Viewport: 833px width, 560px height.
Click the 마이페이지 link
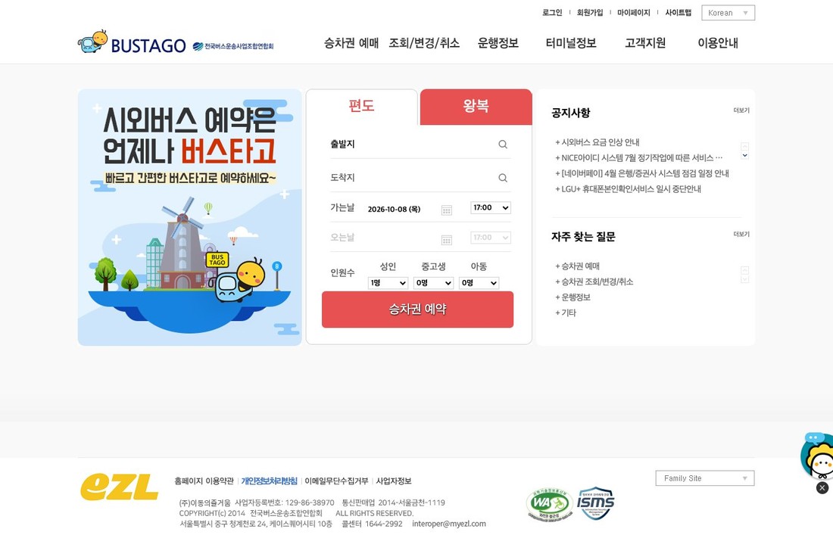pyautogui.click(x=634, y=12)
